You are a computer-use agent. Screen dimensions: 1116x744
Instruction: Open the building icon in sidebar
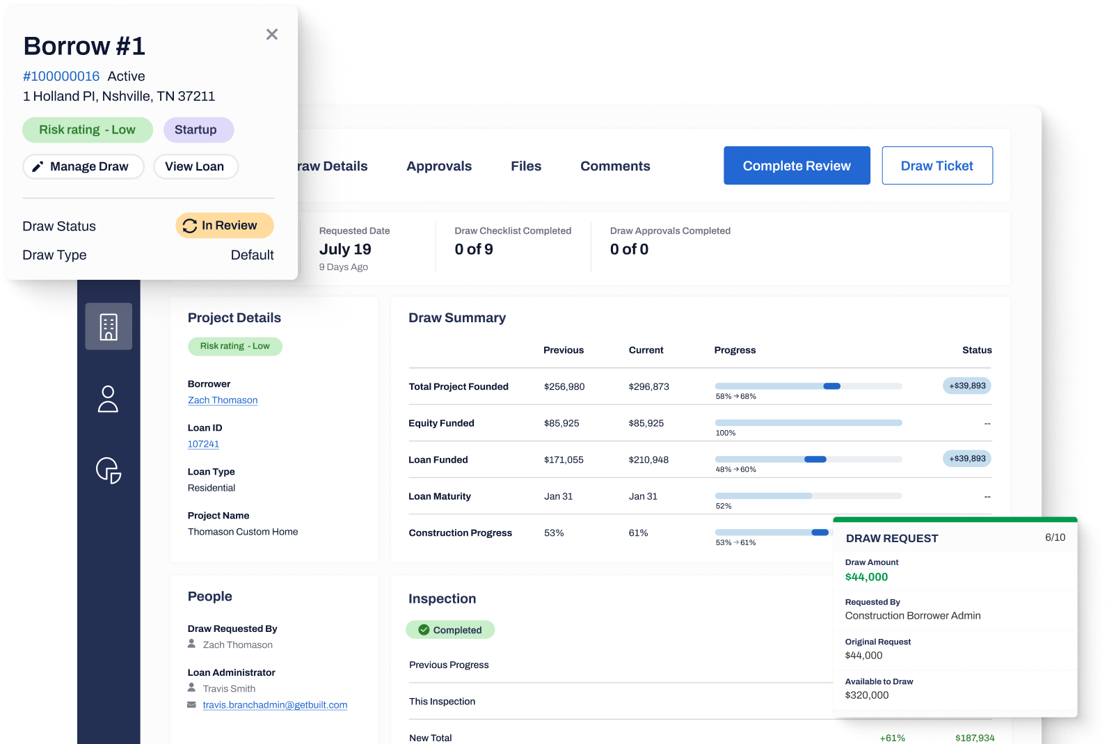point(109,326)
